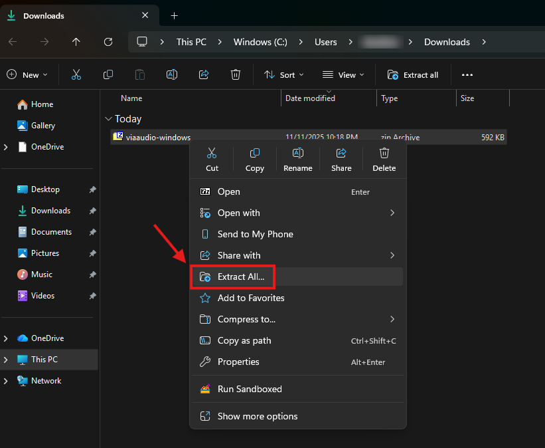Click Extract all toolbar button

pyautogui.click(x=413, y=75)
